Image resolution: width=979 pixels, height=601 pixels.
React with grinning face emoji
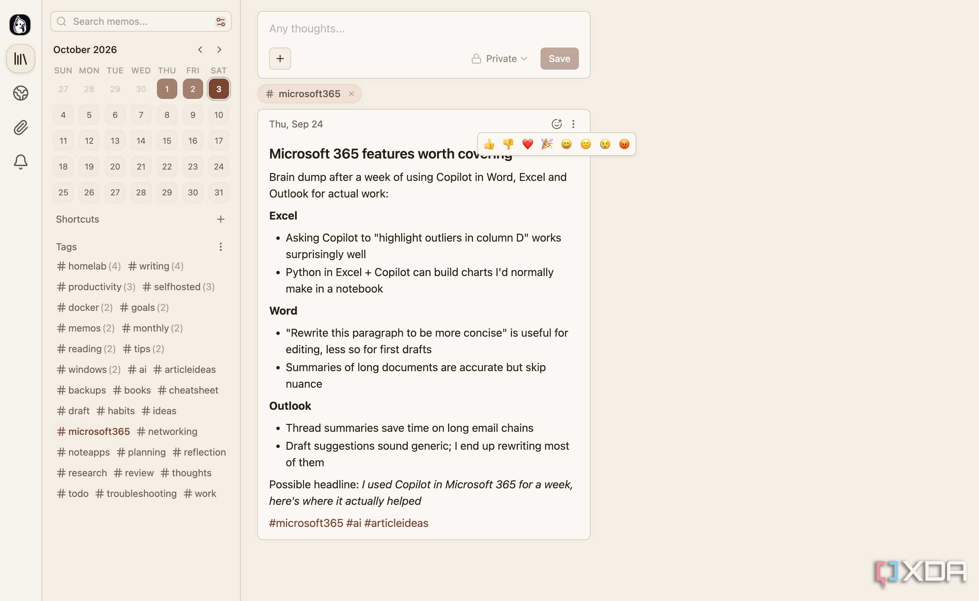coord(566,144)
